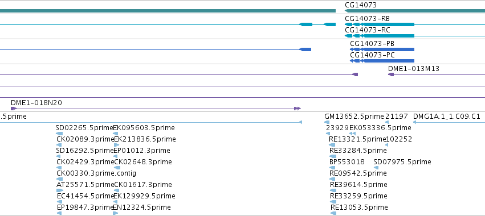485x216 pixels.
Task: Select the BP553018 EST marker
Action: (x=332, y=168)
